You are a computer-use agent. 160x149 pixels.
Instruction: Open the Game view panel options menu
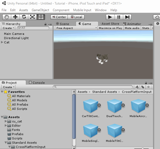click(x=150, y=24)
